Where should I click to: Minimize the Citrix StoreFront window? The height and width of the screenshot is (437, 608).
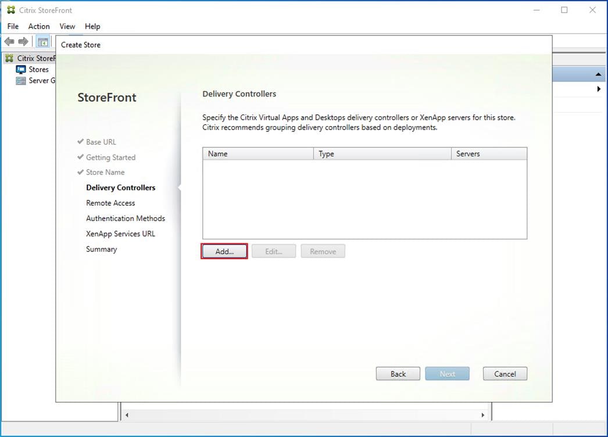tap(537, 10)
